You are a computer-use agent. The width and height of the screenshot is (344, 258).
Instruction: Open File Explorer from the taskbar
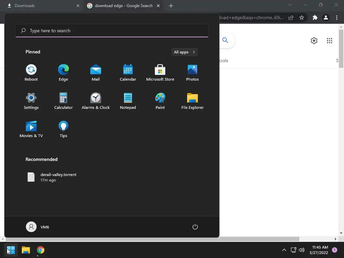tap(26, 250)
